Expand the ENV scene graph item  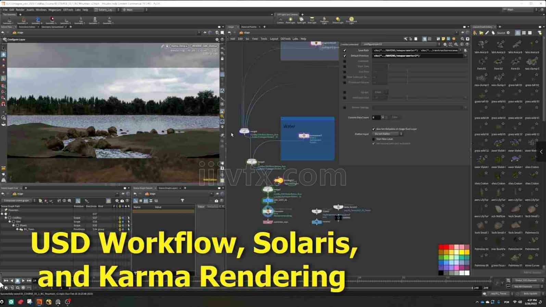coord(10,222)
